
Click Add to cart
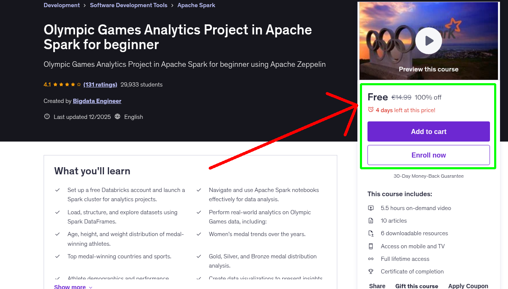coord(428,131)
